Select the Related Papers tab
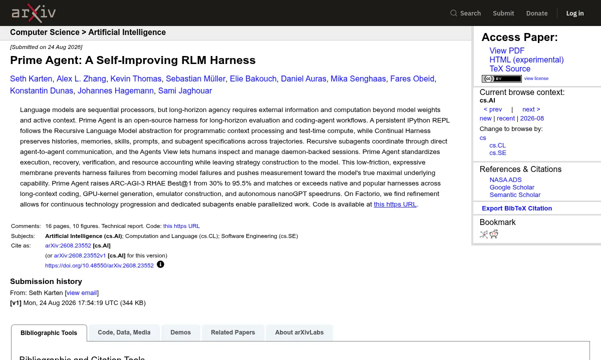 pyautogui.click(x=233, y=332)
